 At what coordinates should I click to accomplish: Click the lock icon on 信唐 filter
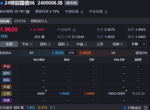coord(122,44)
